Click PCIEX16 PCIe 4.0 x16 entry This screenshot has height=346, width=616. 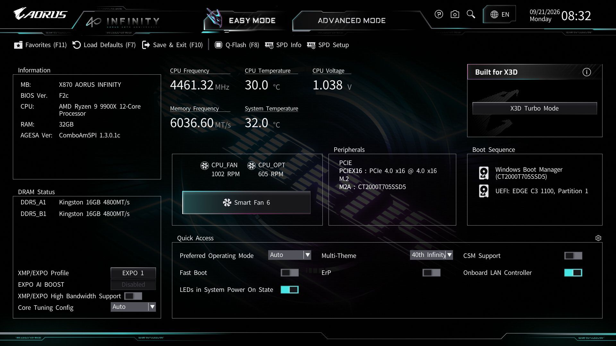[x=388, y=171]
